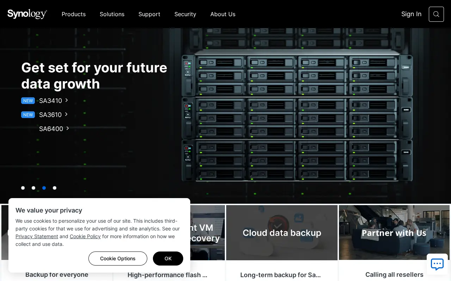Open the SA3410 product link
This screenshot has height=281, width=451.
tap(50, 101)
